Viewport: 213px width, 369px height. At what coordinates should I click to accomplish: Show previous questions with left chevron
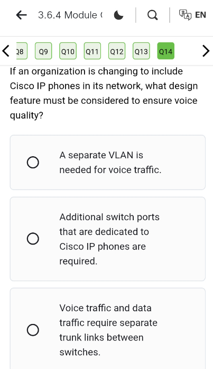click(6, 51)
